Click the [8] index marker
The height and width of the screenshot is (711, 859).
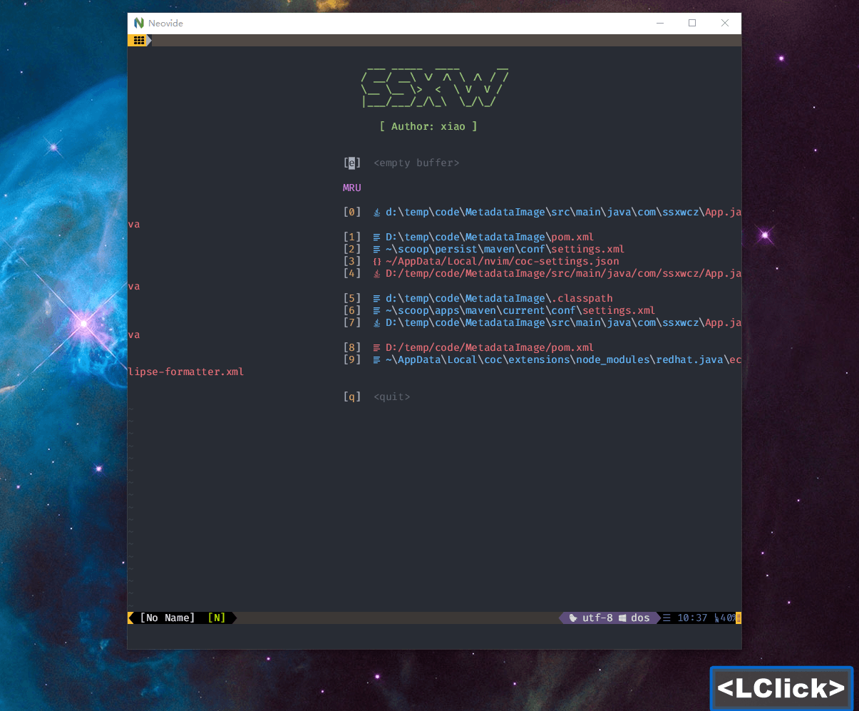[352, 347]
